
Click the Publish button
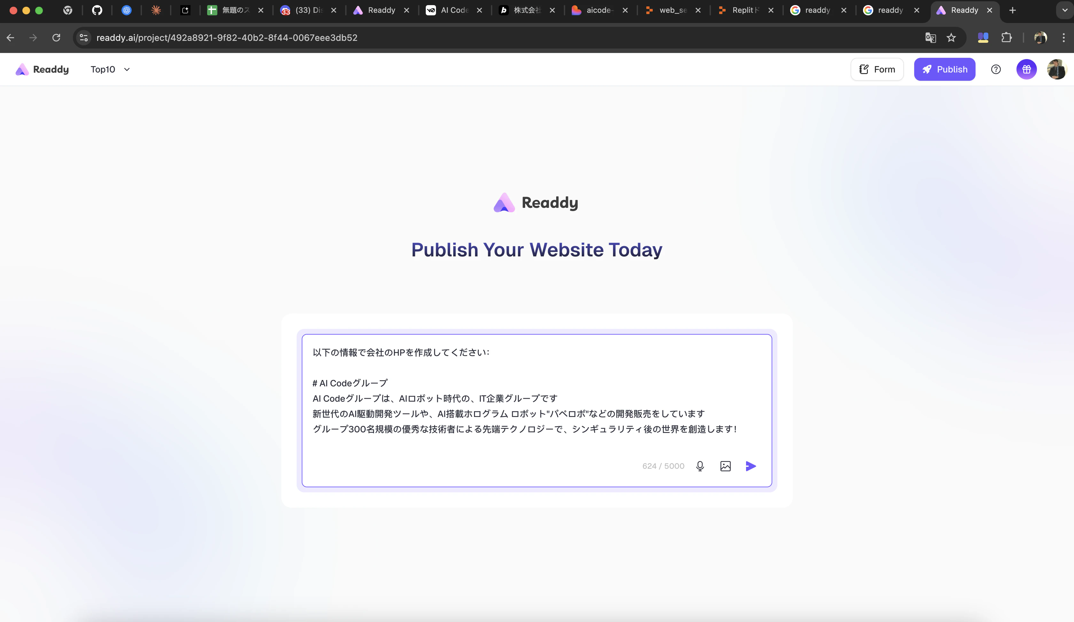pyautogui.click(x=945, y=69)
